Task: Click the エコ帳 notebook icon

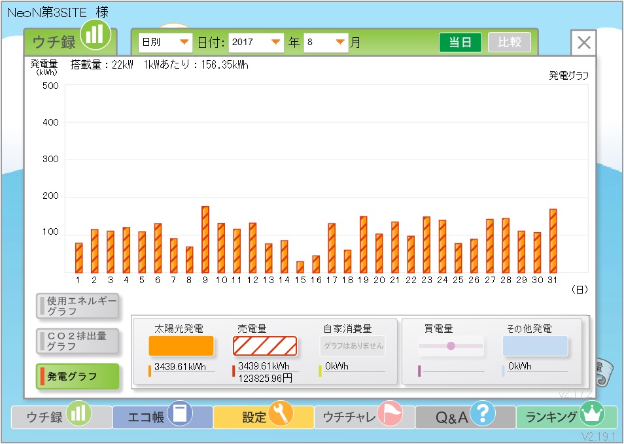Action: (x=180, y=413)
